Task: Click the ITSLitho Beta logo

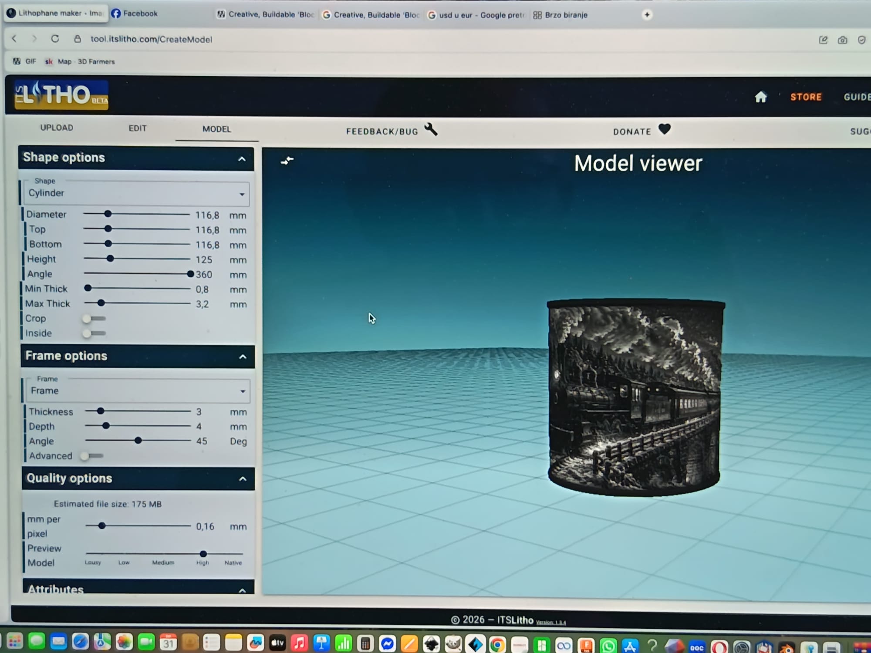Action: [61, 94]
